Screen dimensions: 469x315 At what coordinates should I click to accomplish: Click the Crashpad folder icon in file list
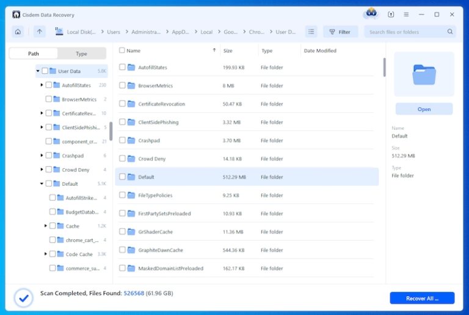point(131,141)
